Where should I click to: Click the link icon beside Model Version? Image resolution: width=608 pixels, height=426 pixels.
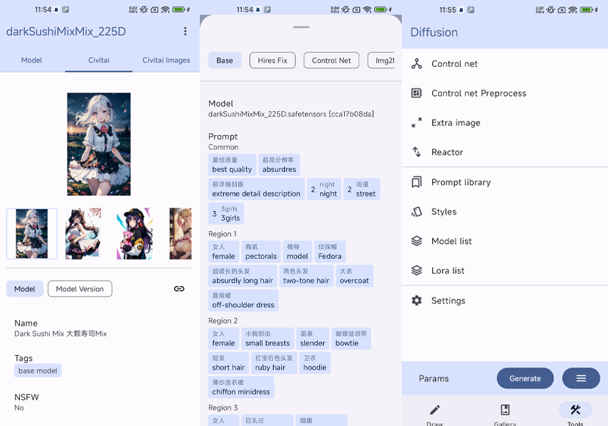click(178, 289)
